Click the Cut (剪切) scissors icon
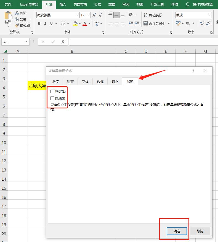Screen dimensions: 218x242 pyautogui.click(x=17, y=13)
